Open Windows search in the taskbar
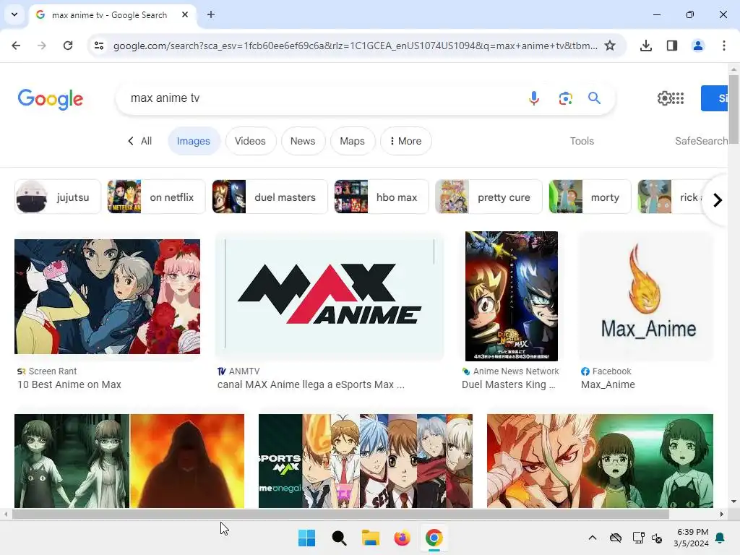The width and height of the screenshot is (740, 555). (339, 538)
